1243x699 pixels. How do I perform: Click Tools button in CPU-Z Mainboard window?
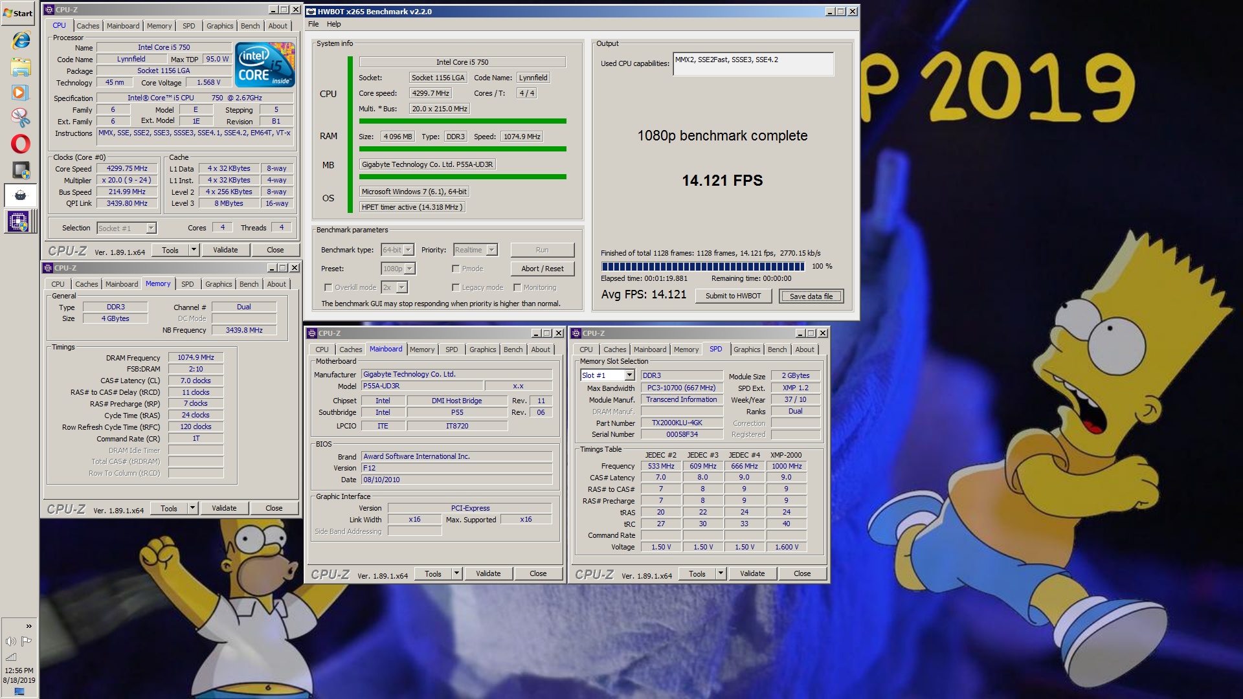[x=433, y=573]
